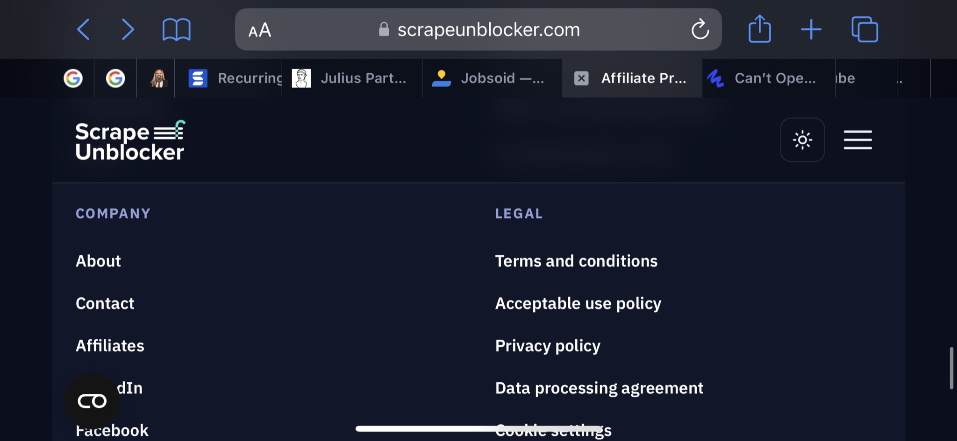Reload the page with the refresh icon
The height and width of the screenshot is (441, 957).
tap(700, 29)
